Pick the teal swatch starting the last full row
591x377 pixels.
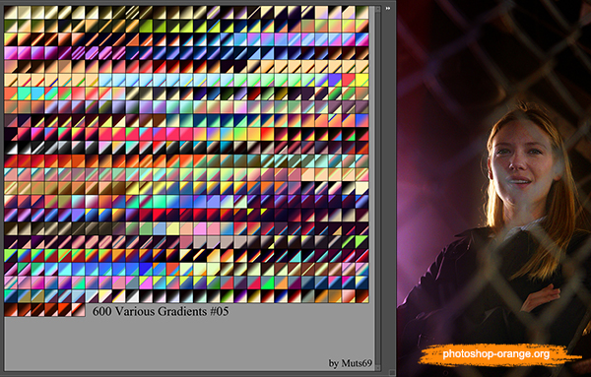(11, 296)
